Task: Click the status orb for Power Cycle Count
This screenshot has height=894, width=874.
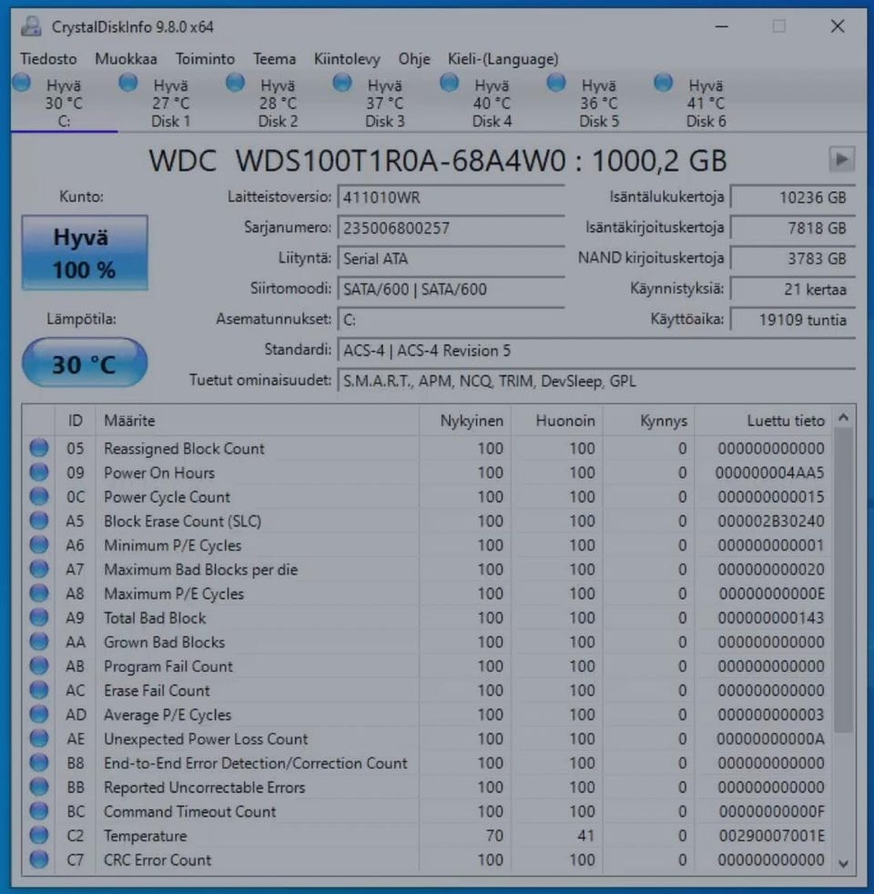Action: [x=39, y=496]
